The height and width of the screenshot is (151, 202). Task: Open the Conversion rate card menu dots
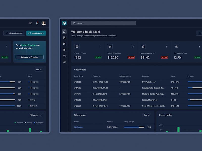(x=199, y=47)
